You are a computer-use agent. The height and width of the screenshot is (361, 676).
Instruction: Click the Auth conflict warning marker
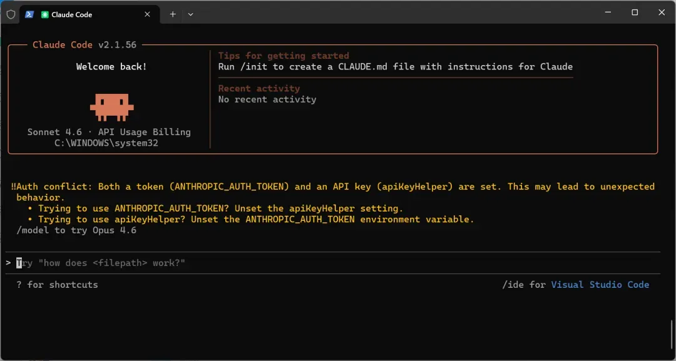14,186
